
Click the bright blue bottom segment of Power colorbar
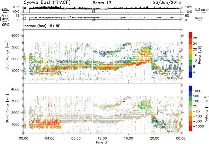[x=190, y=75]
